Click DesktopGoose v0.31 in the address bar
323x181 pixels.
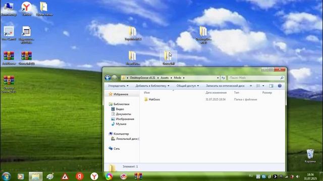point(142,78)
